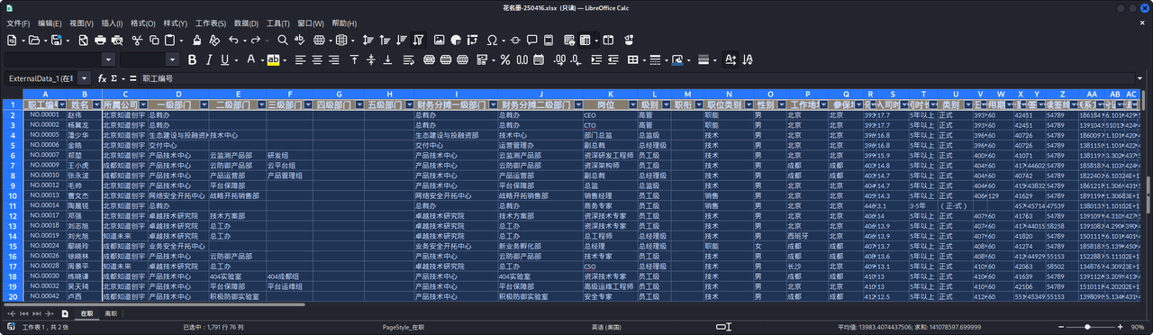
Task: Open the 编辑(E) menu
Action: click(x=50, y=23)
